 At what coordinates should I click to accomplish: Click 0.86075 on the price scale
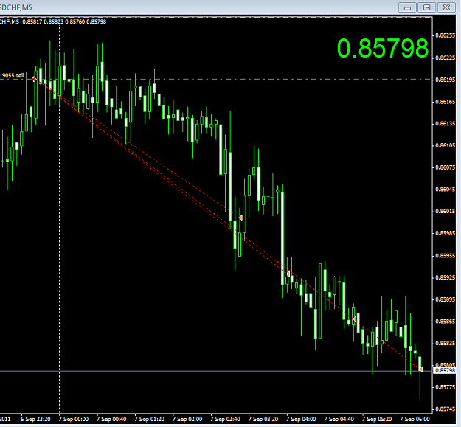[445, 167]
